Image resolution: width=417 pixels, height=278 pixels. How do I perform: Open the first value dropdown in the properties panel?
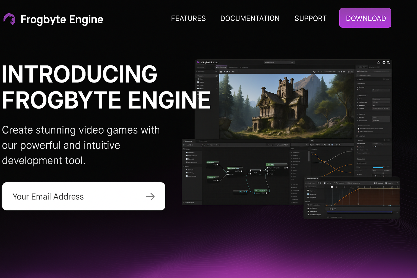(x=381, y=90)
